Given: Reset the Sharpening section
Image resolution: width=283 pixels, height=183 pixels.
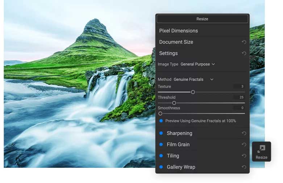Looking at the screenshot, I should [x=244, y=133].
